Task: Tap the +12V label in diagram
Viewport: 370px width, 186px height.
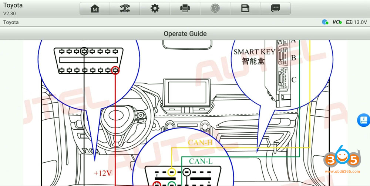Action: click(102, 173)
